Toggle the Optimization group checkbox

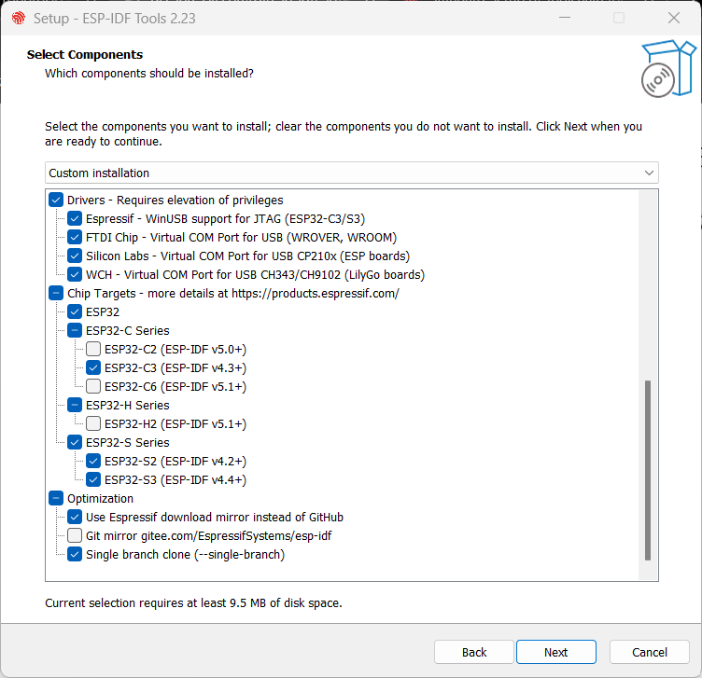pos(56,498)
